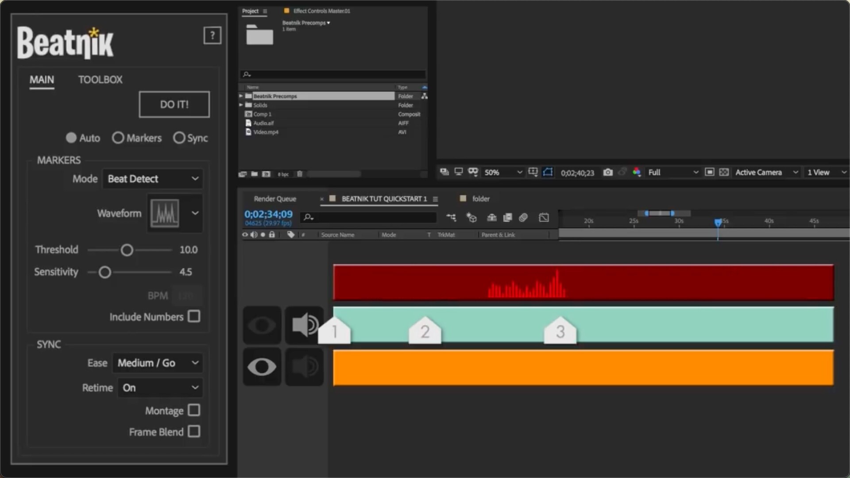Screen dimensions: 850x478
Task: Click the Threshold slider handle
Action: (127, 250)
